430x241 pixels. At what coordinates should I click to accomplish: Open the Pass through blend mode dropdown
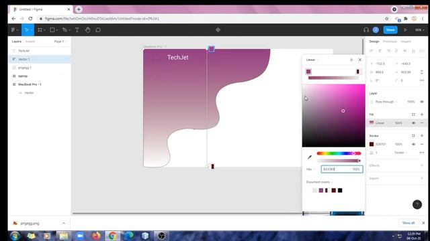point(386,102)
